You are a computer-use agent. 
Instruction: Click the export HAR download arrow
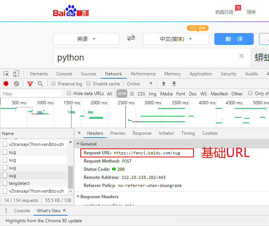coord(174,83)
